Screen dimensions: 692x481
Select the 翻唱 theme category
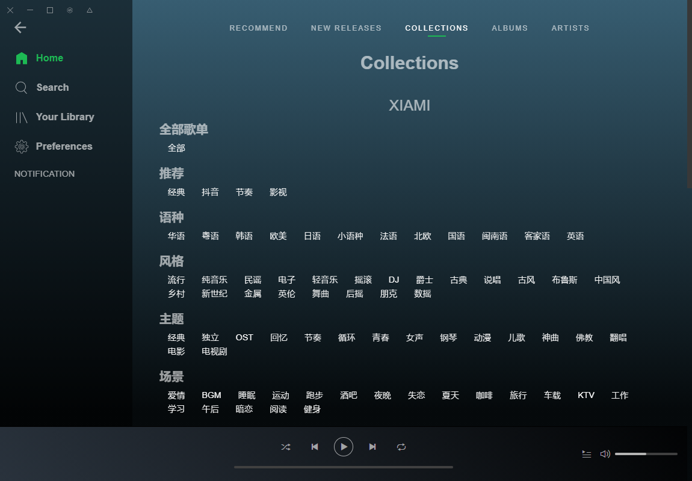pos(618,338)
